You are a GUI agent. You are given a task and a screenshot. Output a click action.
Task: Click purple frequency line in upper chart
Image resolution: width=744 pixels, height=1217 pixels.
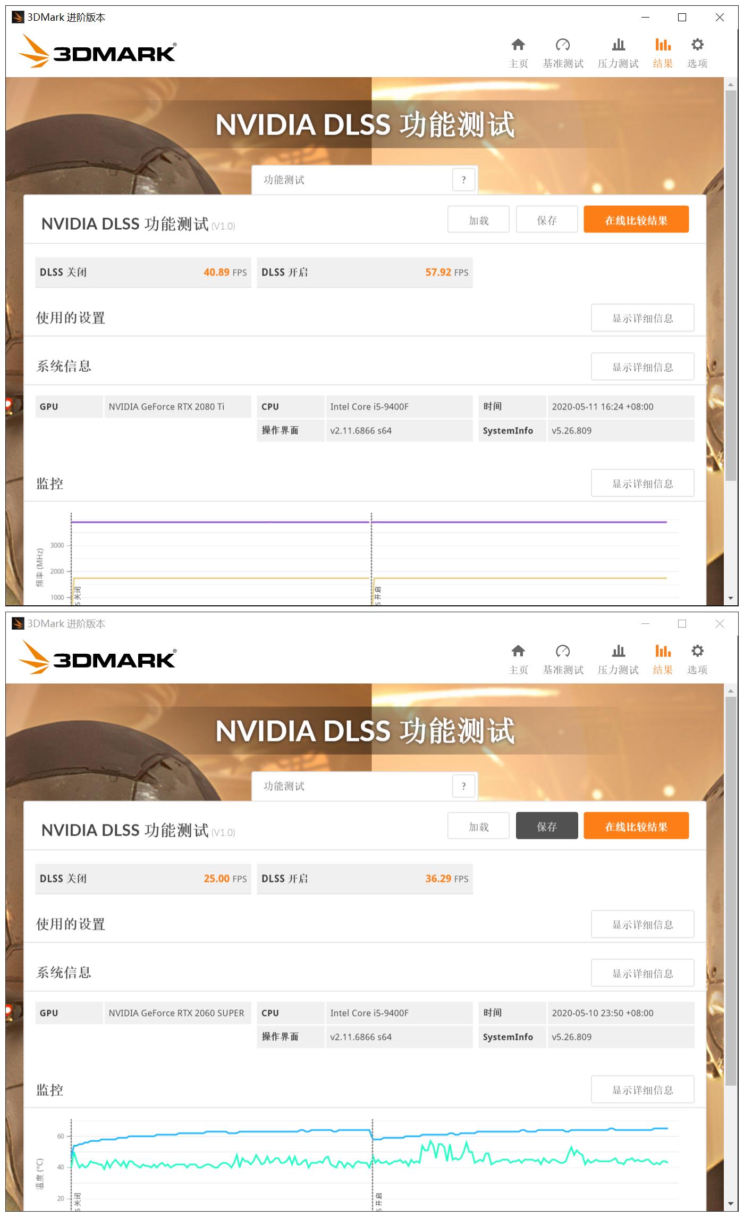coord(369,522)
